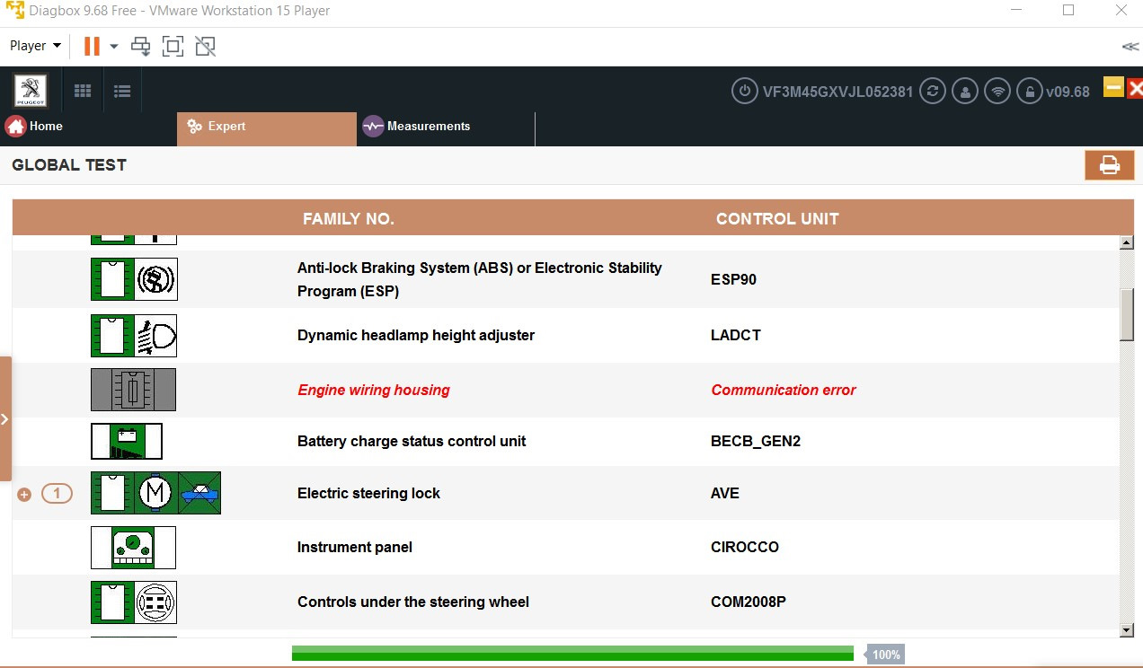Click the refresh sync icon

(933, 91)
